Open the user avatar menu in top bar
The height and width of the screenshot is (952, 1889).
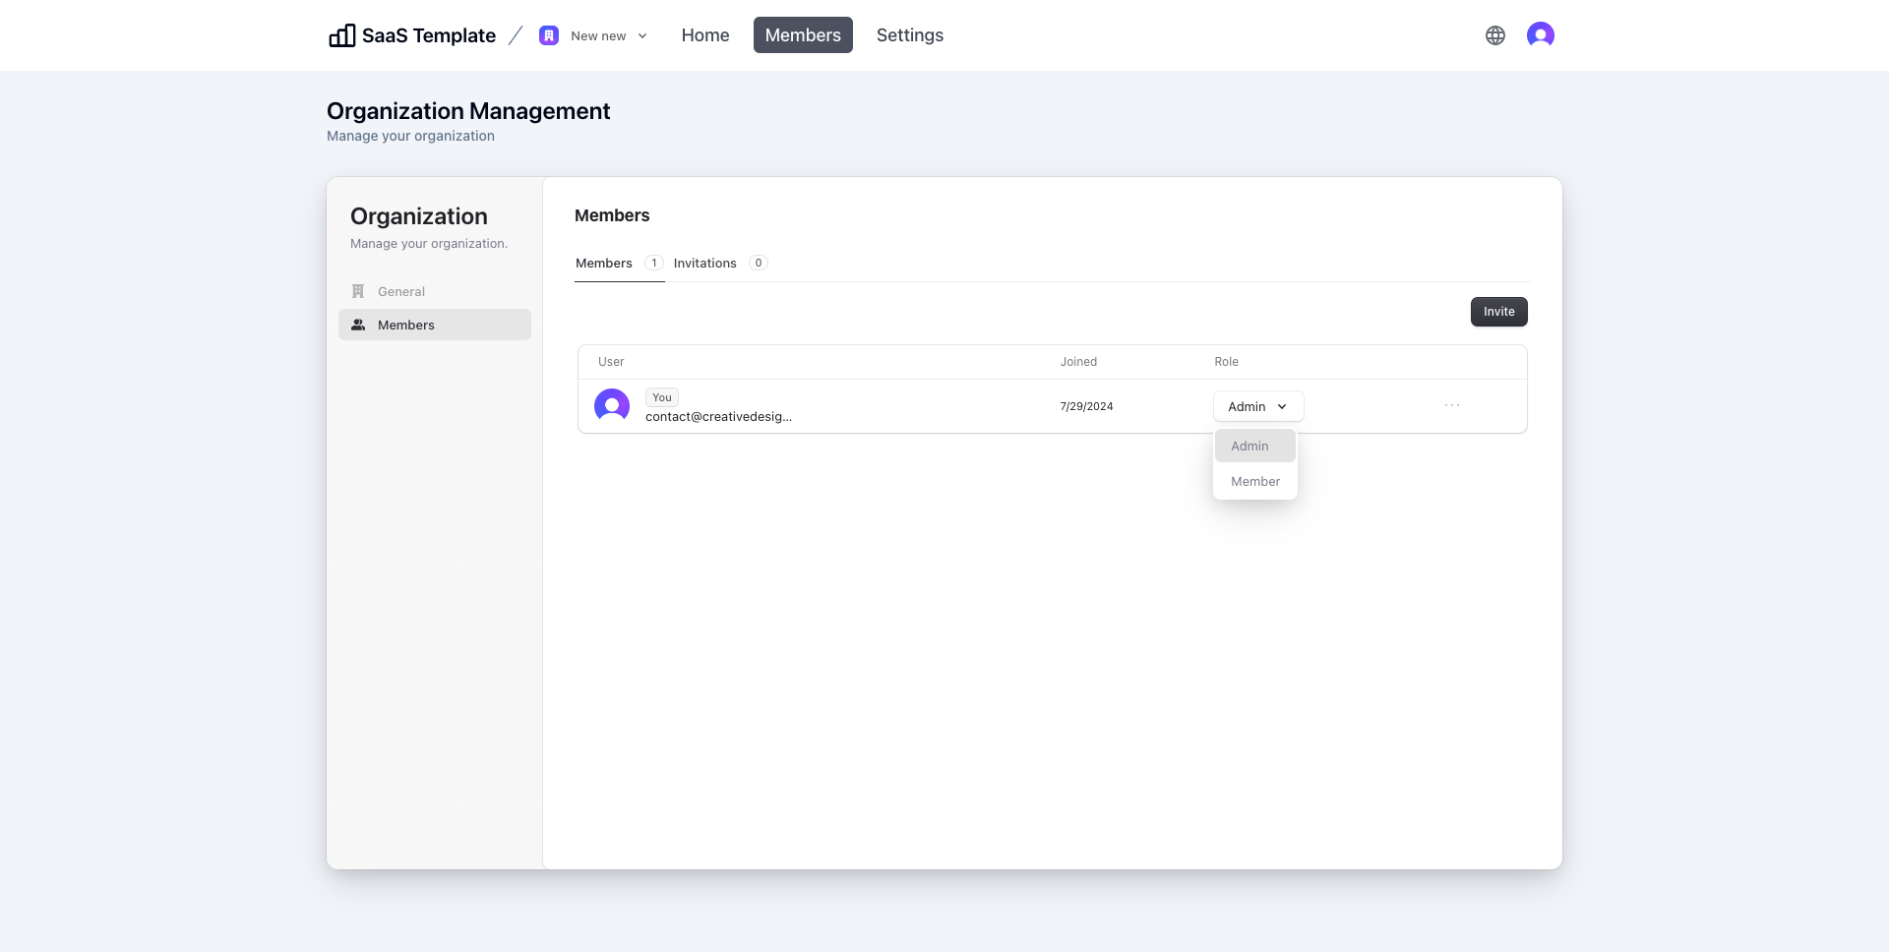(x=1540, y=34)
